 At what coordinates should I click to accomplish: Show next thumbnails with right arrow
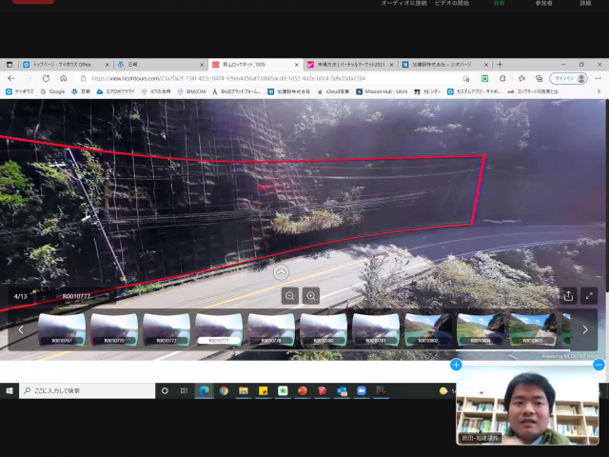[x=585, y=330]
